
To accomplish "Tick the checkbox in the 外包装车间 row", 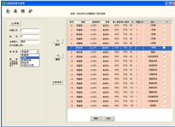I will (x=164, y=101).
